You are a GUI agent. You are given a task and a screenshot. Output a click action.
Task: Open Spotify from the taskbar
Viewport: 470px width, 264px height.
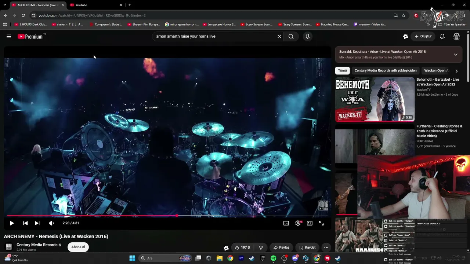pyautogui.click(x=274, y=258)
